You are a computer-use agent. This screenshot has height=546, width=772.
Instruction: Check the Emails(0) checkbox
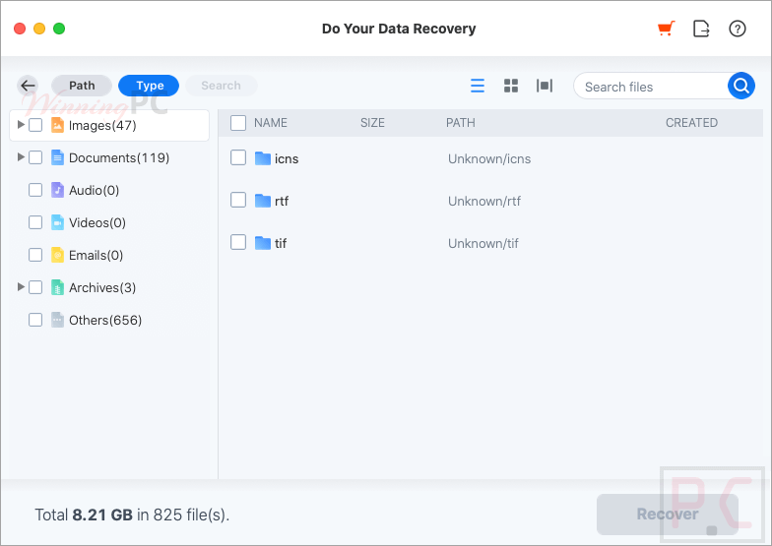coord(35,255)
